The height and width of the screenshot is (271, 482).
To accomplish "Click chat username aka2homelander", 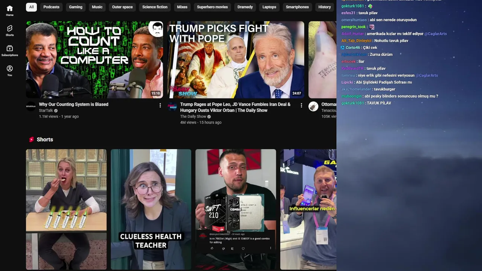I will pos(356,89).
